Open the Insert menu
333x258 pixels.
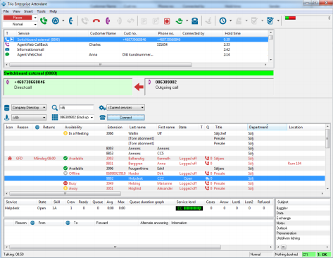(28, 11)
